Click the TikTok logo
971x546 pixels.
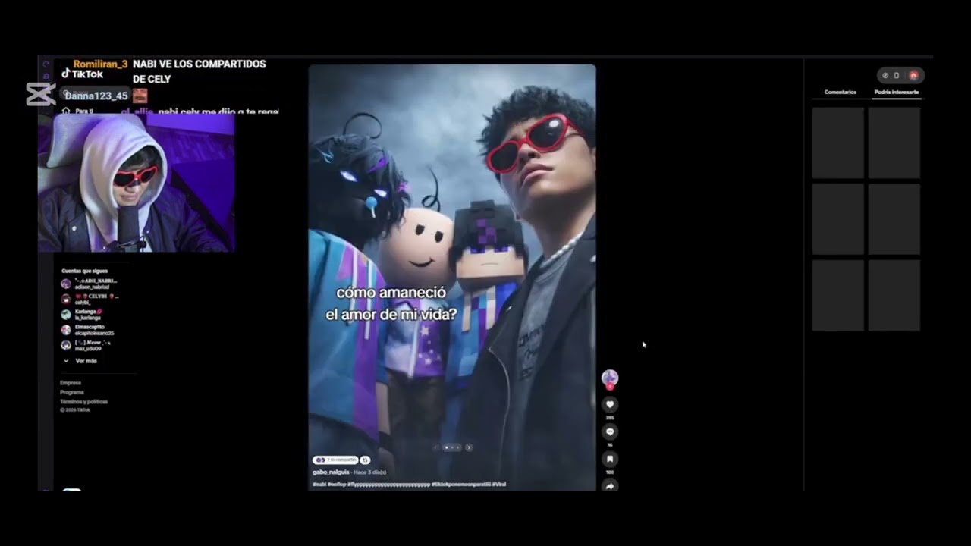tap(82, 74)
